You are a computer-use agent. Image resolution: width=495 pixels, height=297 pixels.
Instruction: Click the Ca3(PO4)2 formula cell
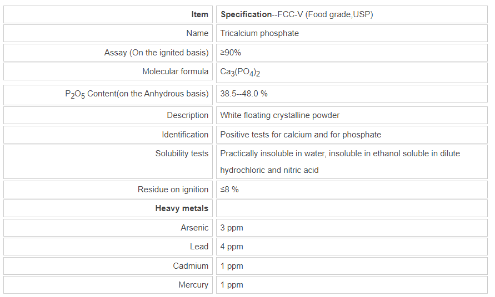tap(240, 72)
